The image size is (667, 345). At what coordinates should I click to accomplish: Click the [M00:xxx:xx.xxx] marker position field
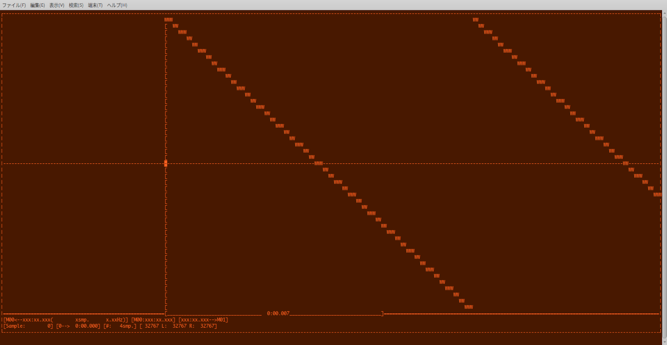pos(153,320)
